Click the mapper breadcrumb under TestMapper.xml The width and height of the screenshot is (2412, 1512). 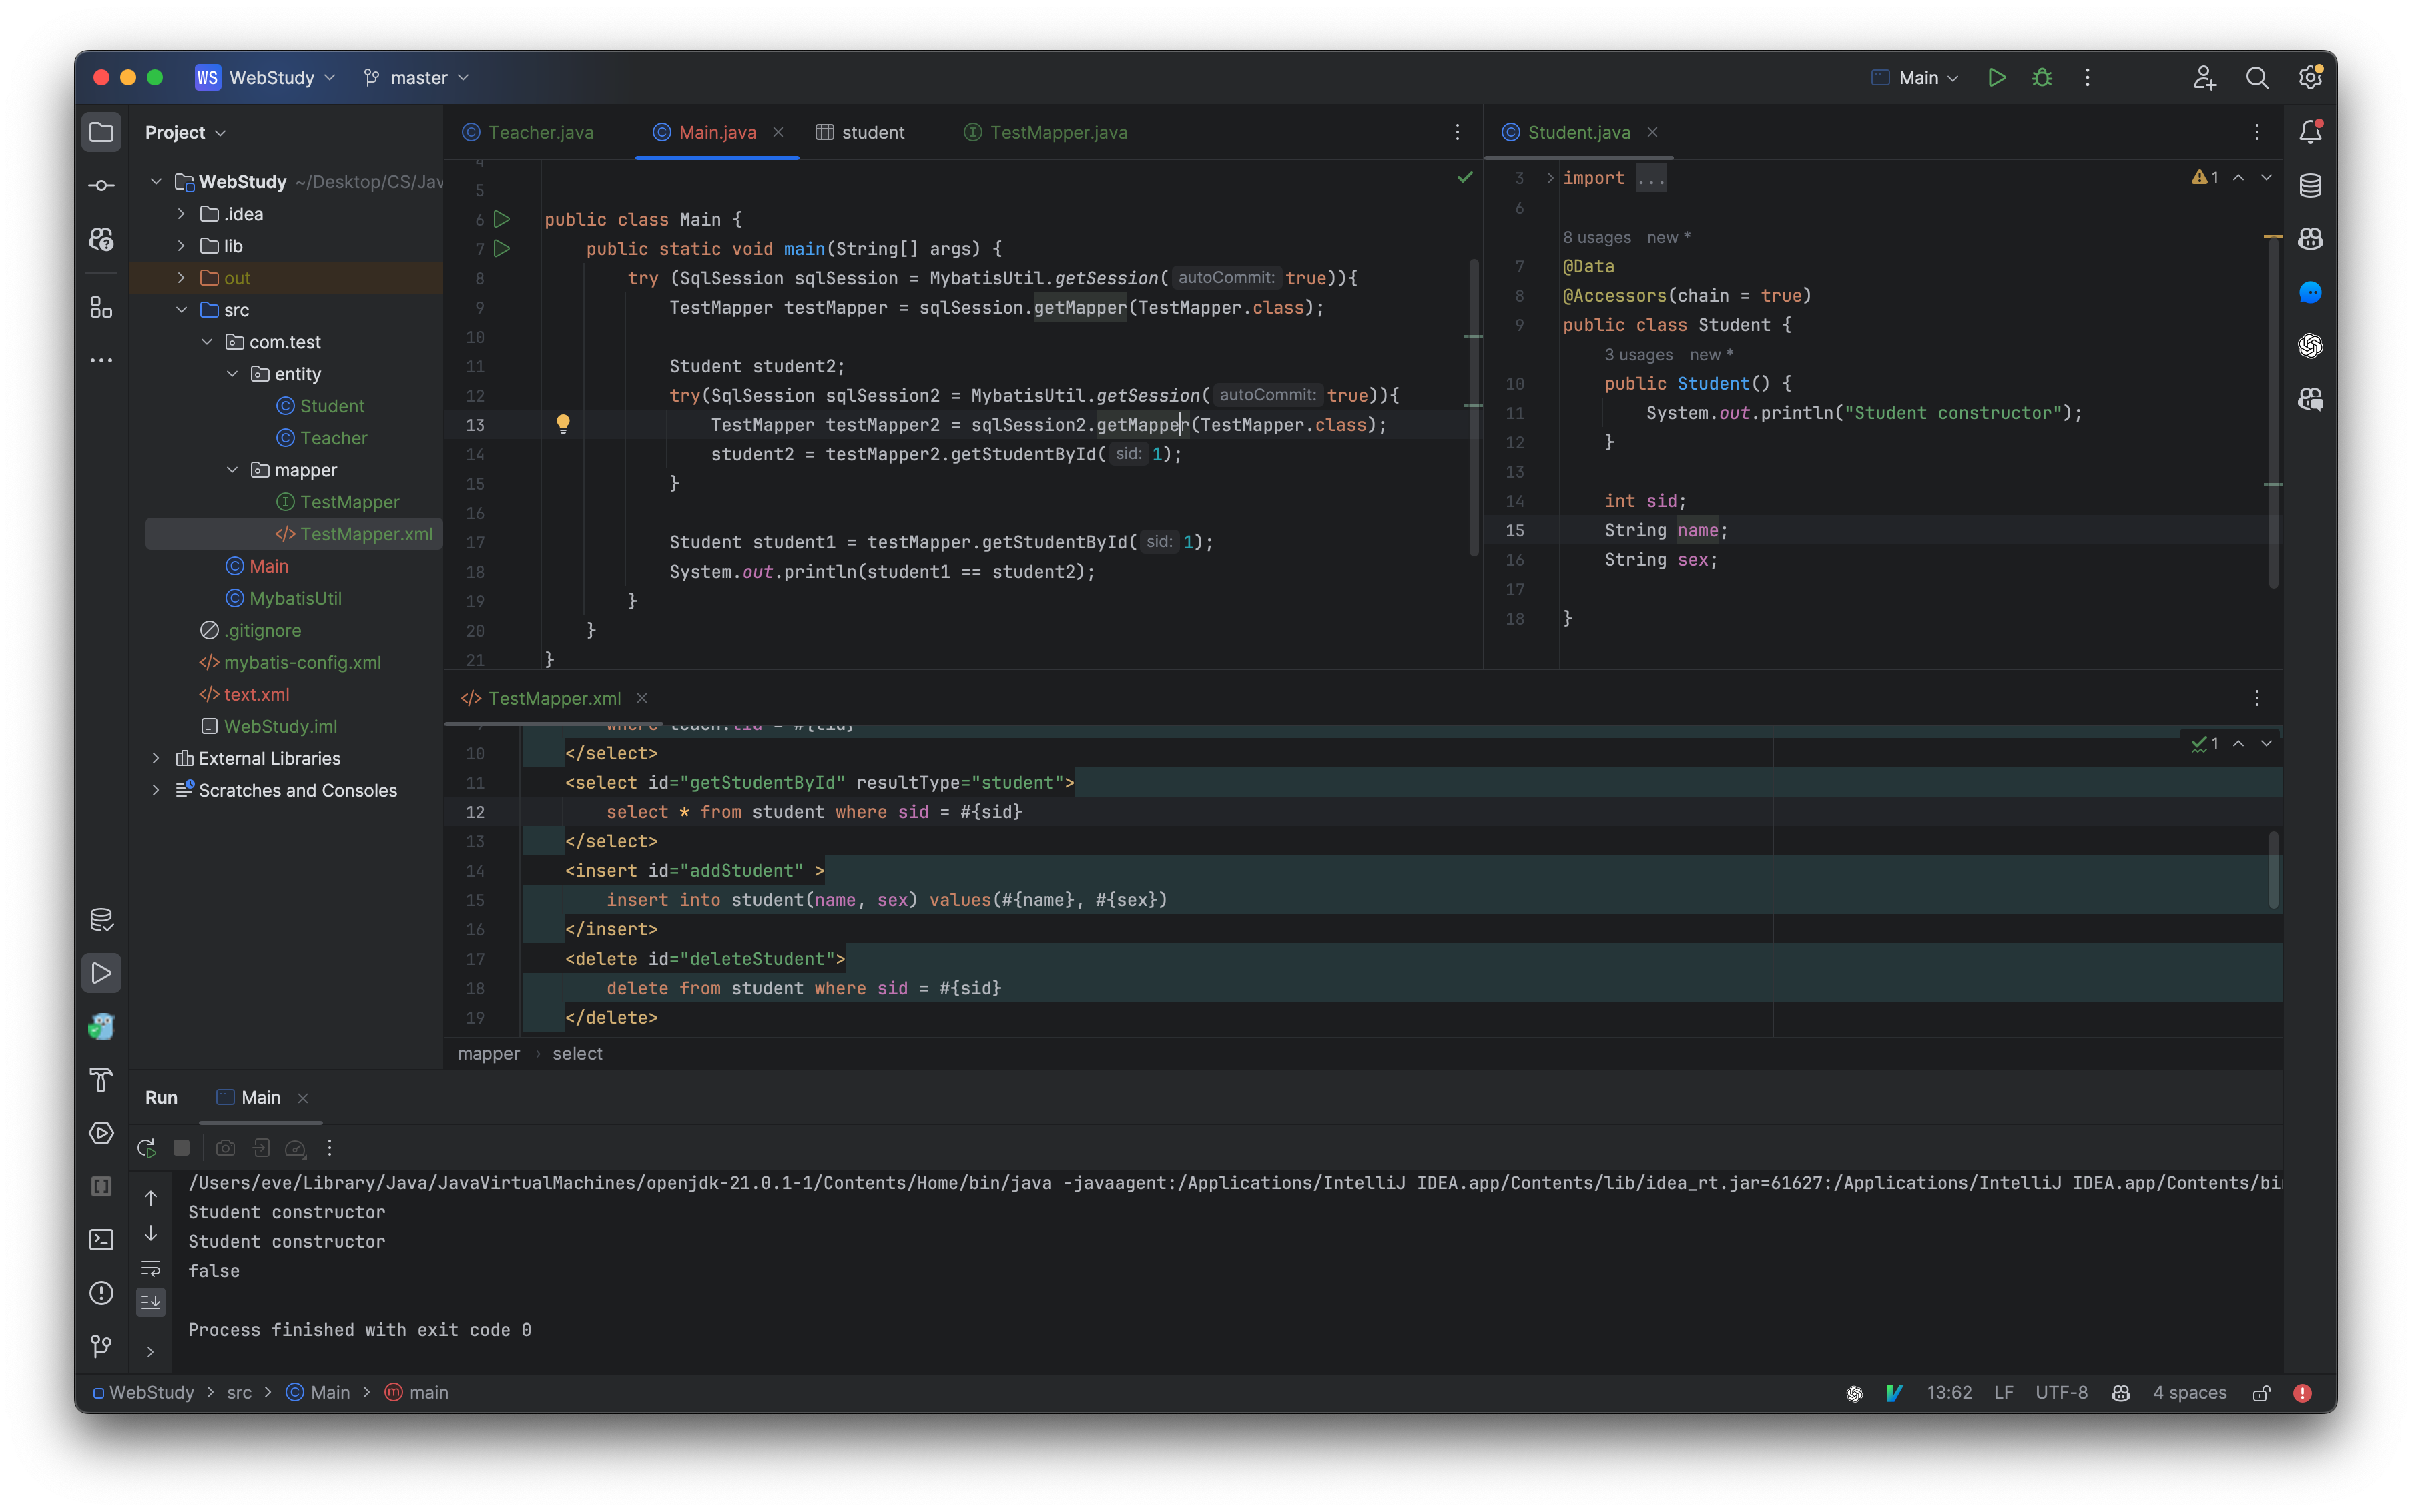(488, 1053)
